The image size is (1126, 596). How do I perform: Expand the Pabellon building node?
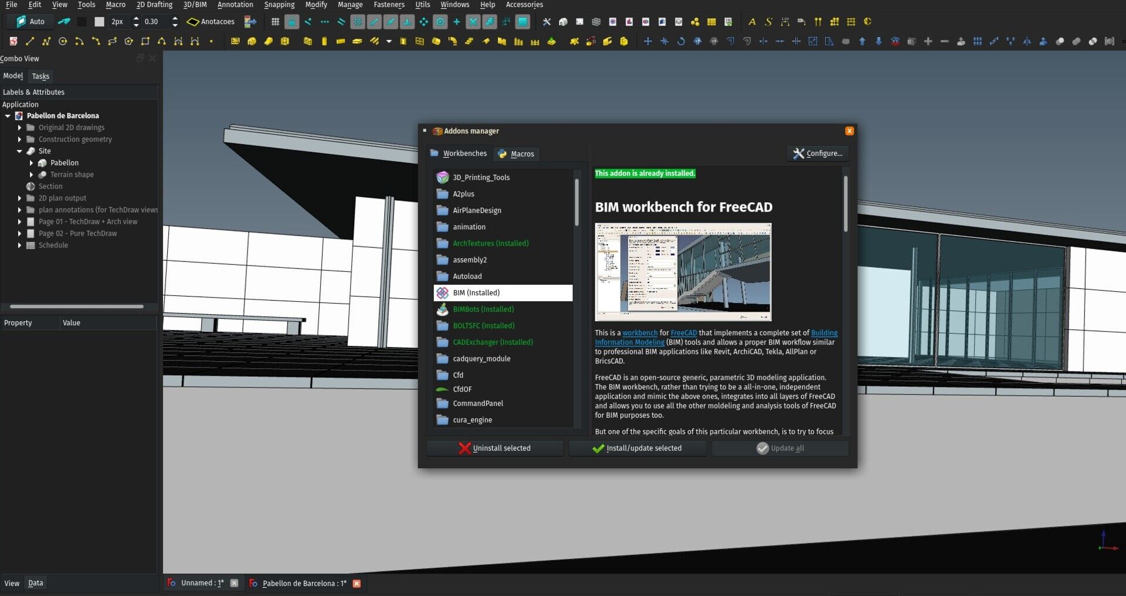point(31,163)
